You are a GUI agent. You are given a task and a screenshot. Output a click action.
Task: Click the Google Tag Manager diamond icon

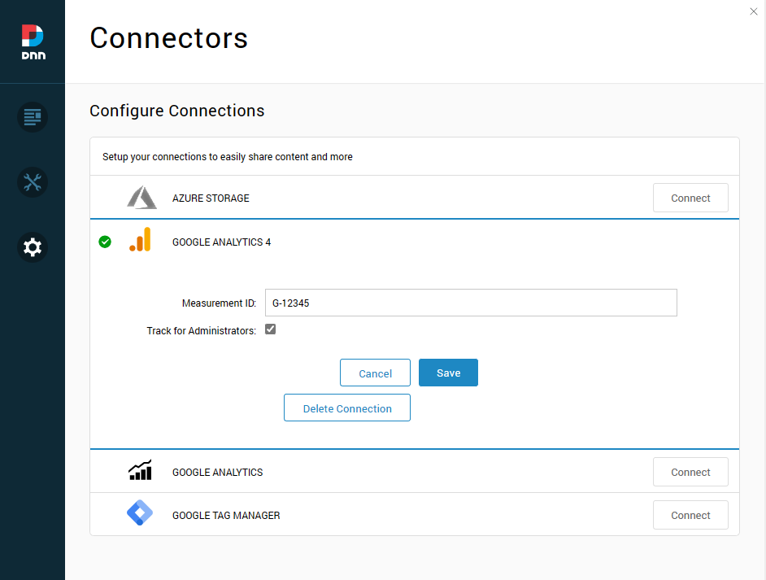coord(140,514)
